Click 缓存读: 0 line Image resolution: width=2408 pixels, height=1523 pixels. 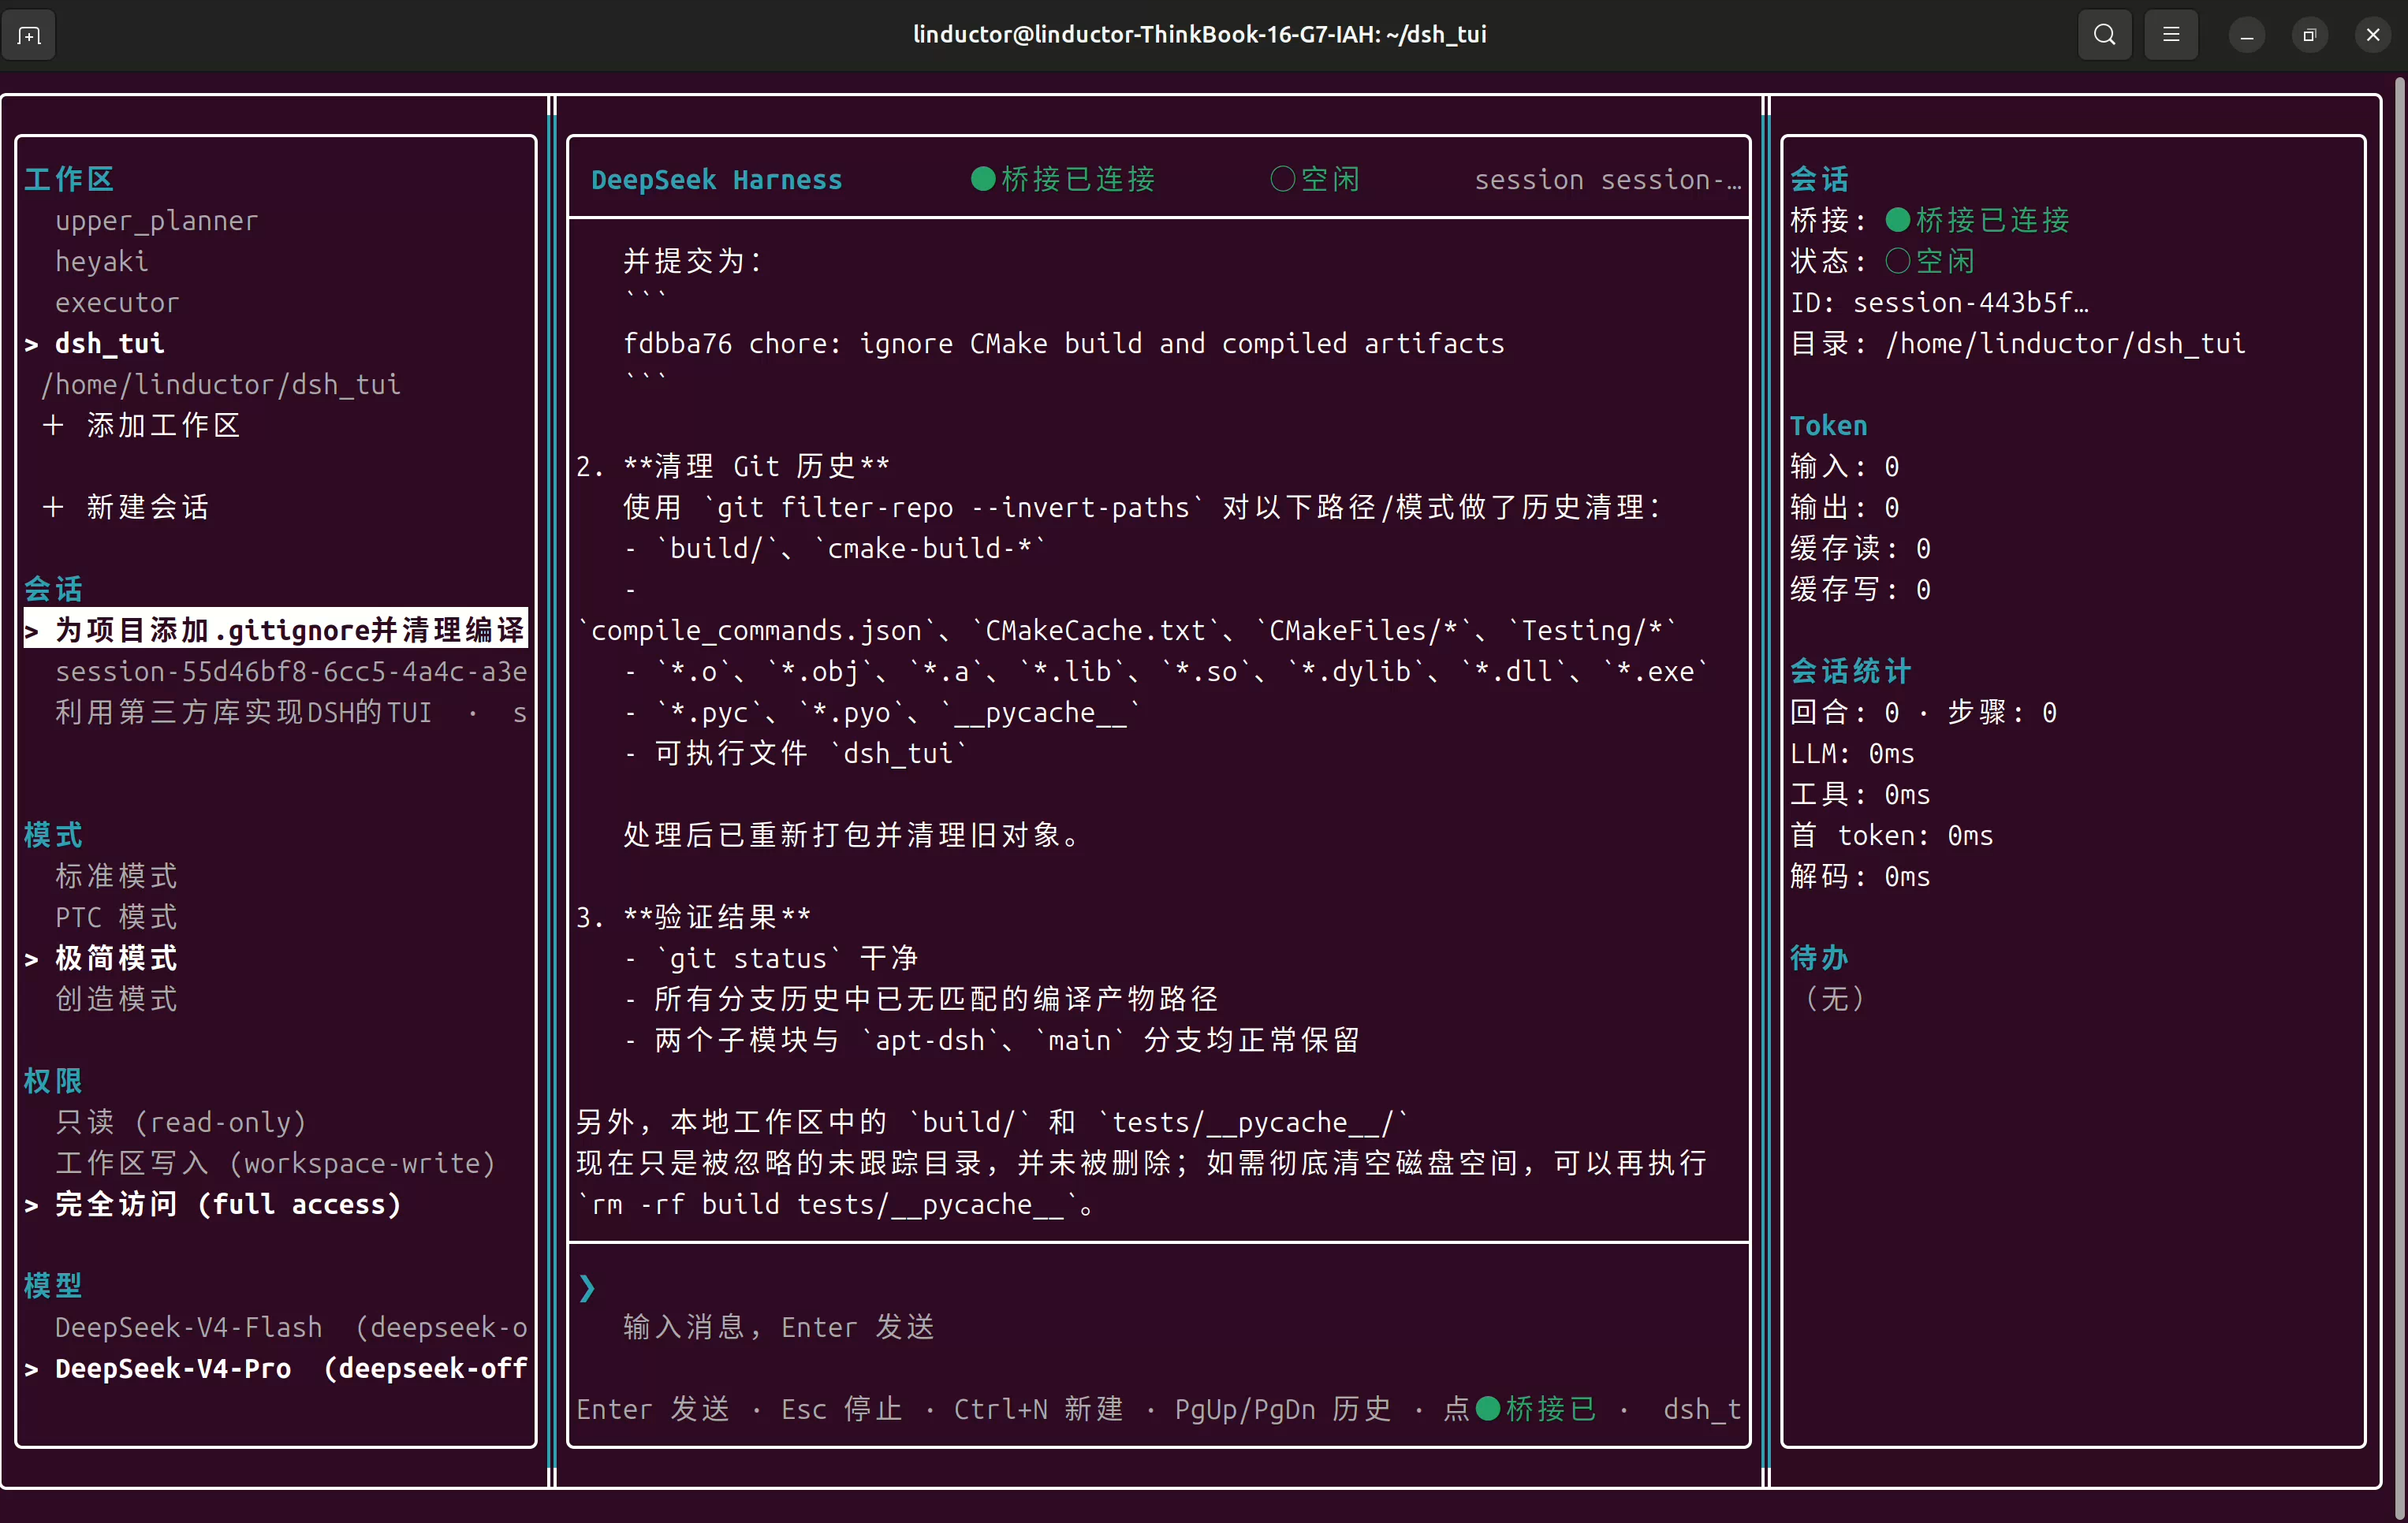tap(1861, 548)
